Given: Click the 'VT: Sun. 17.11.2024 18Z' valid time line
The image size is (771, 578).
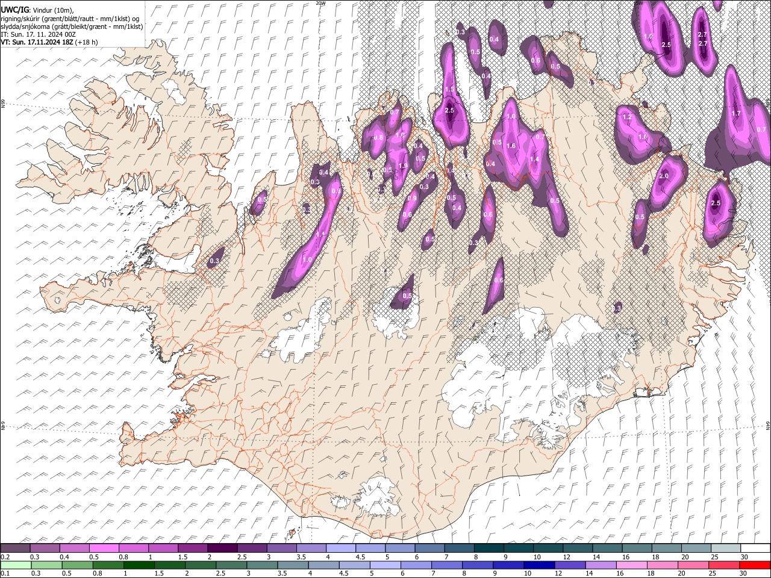Looking at the screenshot, I should [37, 42].
